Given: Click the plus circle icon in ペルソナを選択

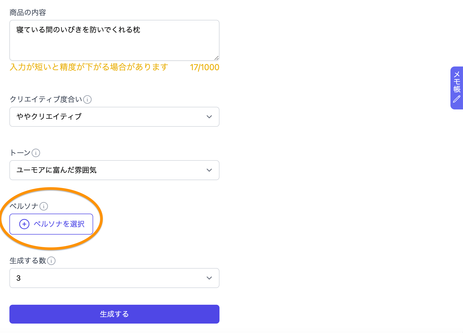Looking at the screenshot, I should (24, 224).
